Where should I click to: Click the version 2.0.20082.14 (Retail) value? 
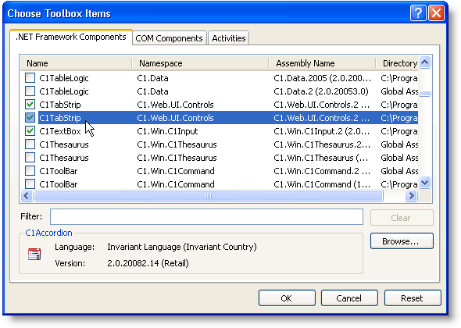(148, 263)
